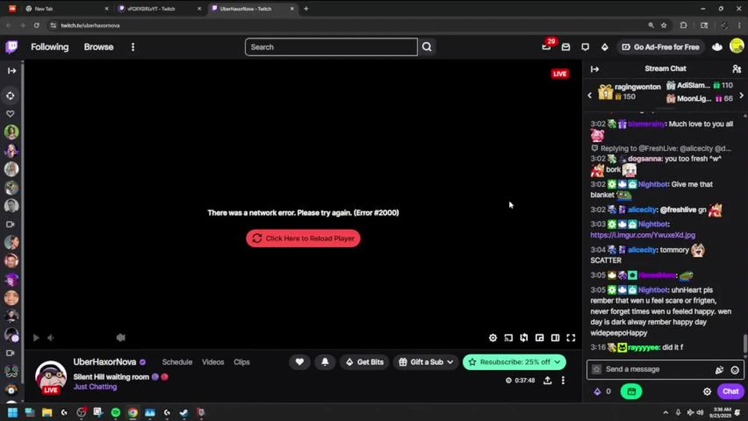Open notifications inbox with 29 badge
Image resolution: width=748 pixels, height=421 pixels.
[x=547, y=46]
